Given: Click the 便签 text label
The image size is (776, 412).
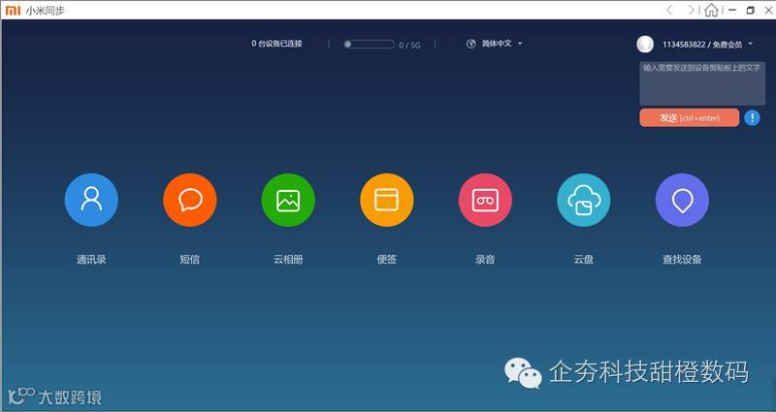Looking at the screenshot, I should click(x=386, y=259).
